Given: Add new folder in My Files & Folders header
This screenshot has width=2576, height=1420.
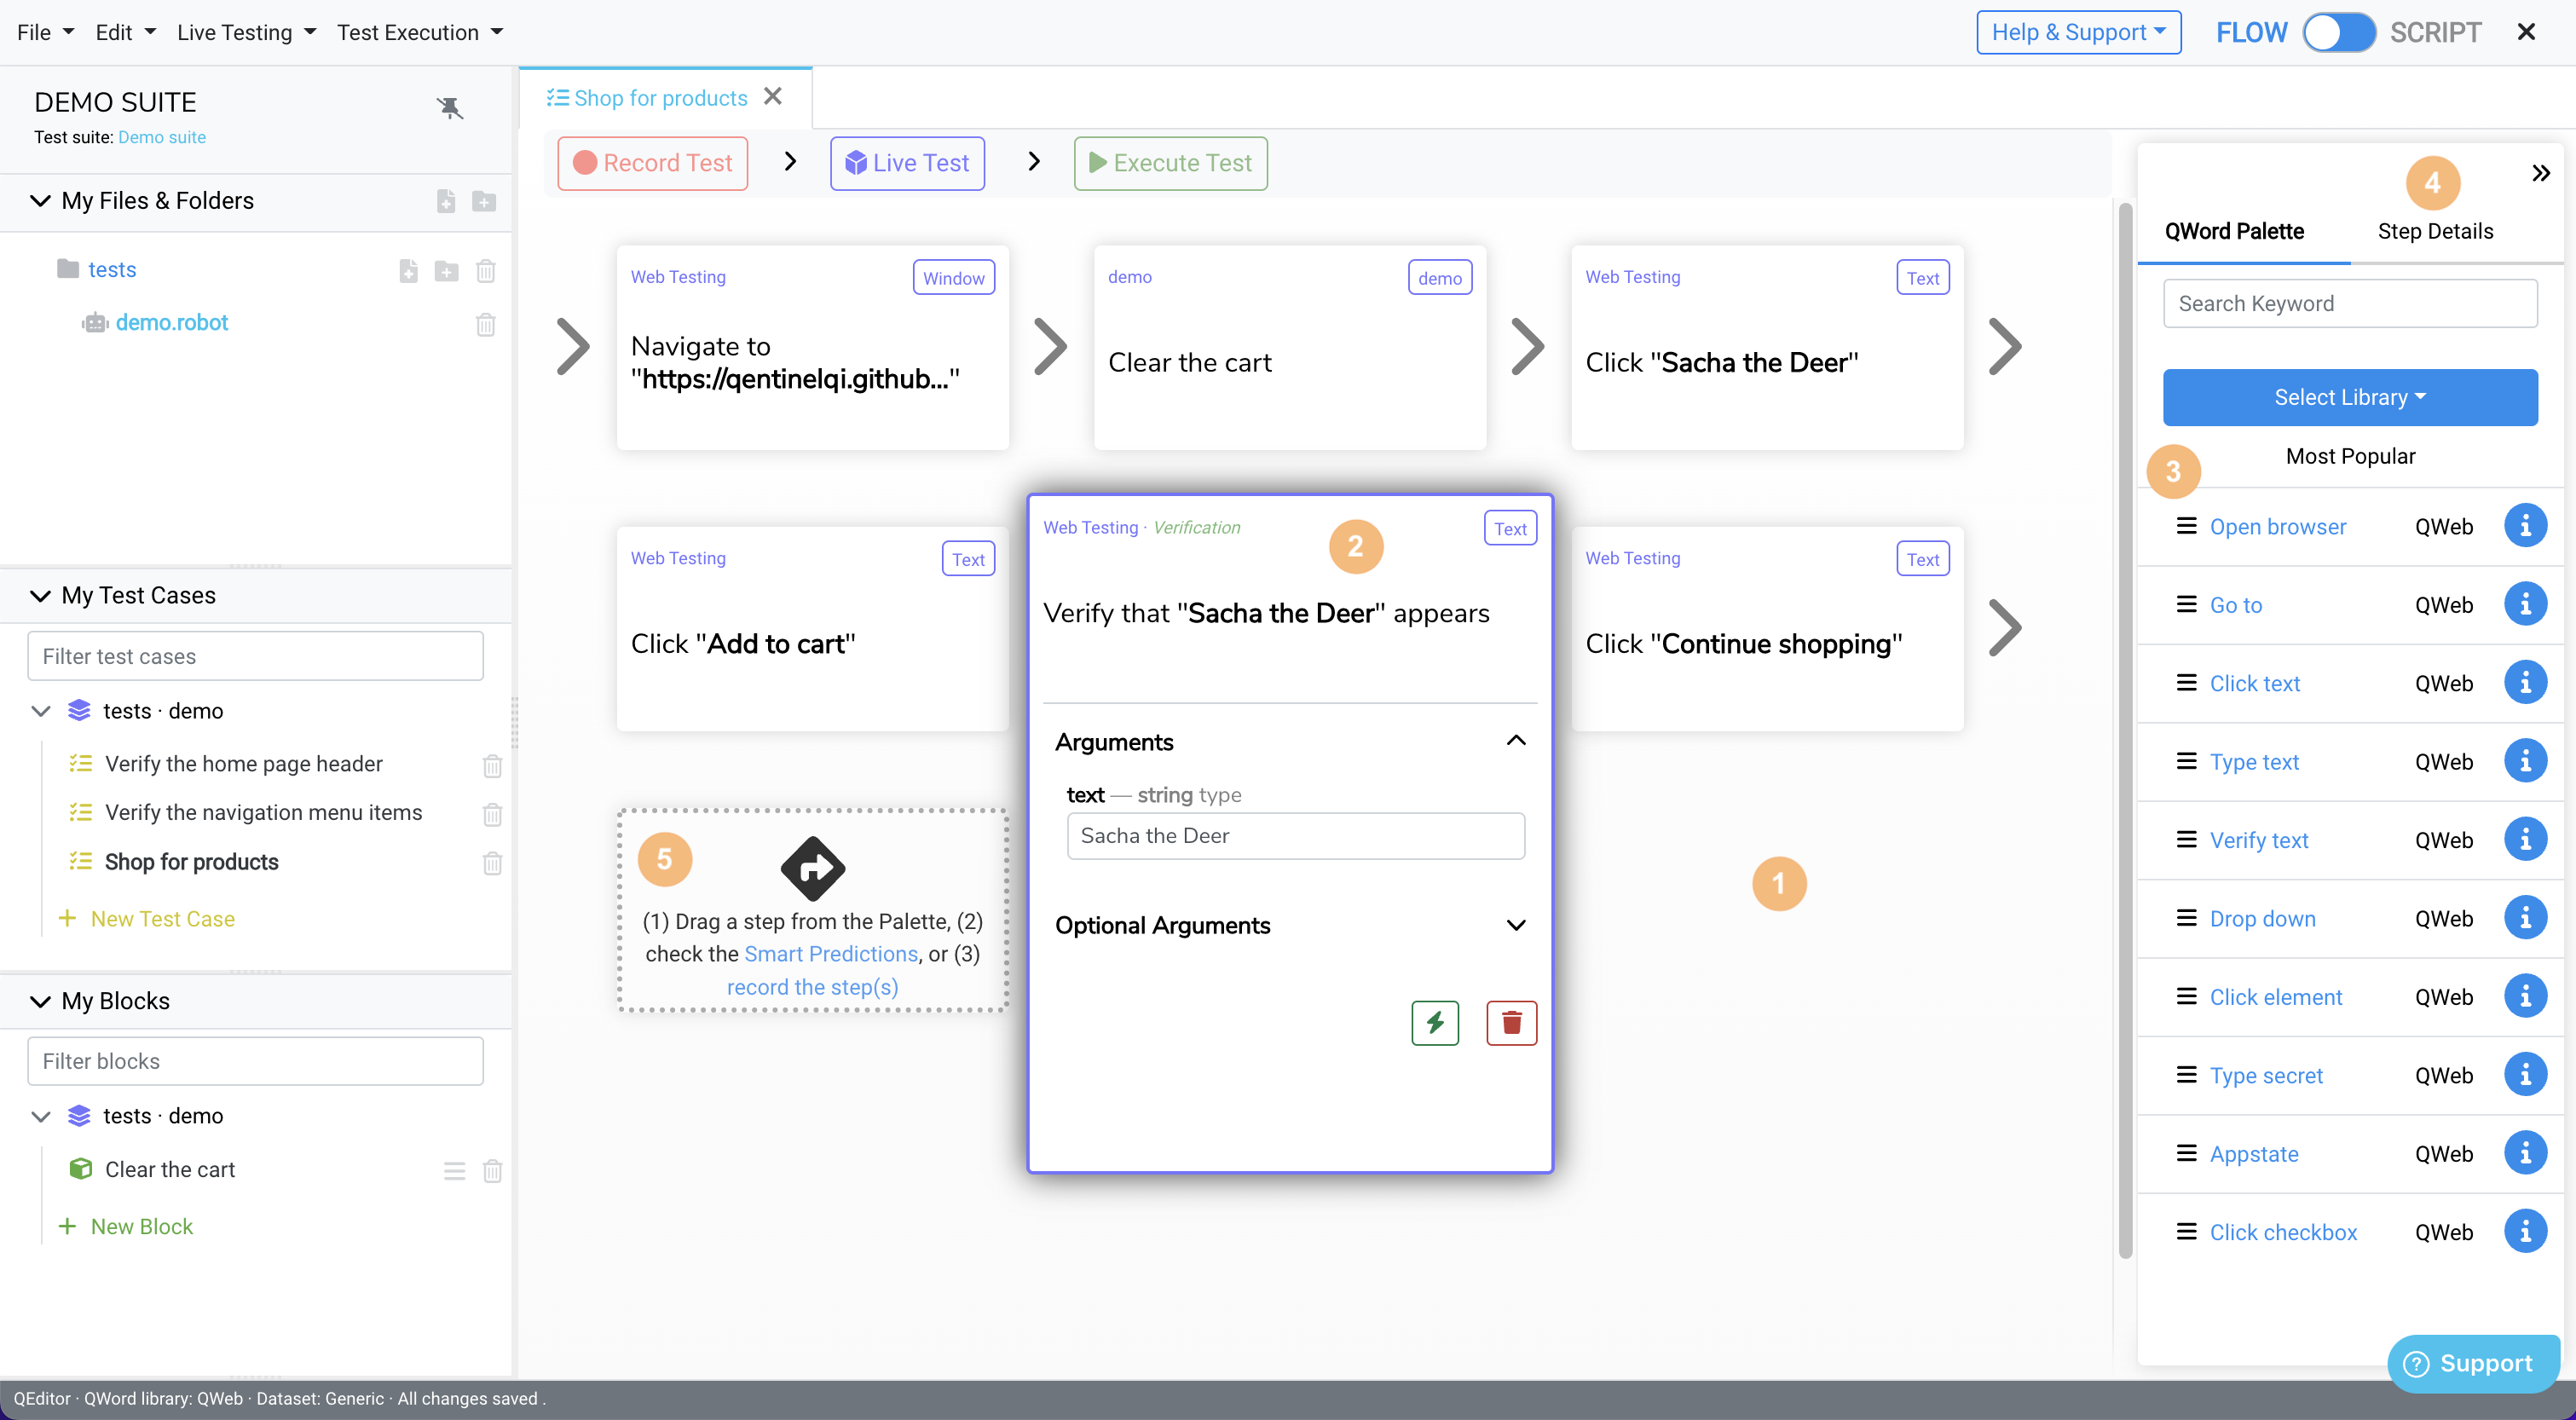Looking at the screenshot, I should [x=484, y=201].
